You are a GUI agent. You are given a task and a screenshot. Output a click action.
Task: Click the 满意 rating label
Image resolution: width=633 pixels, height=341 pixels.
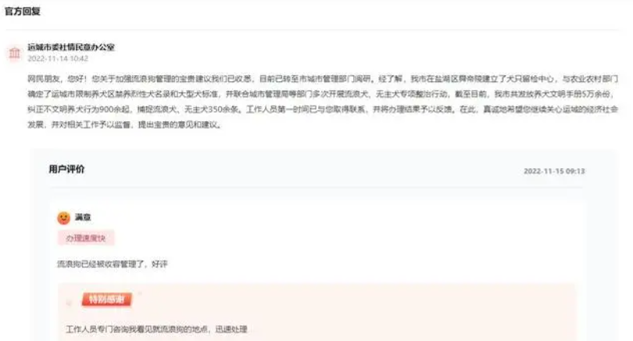[x=83, y=217]
